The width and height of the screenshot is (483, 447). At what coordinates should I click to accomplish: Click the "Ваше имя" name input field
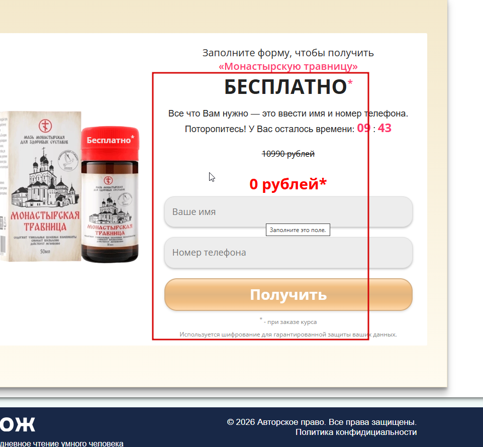click(x=288, y=212)
